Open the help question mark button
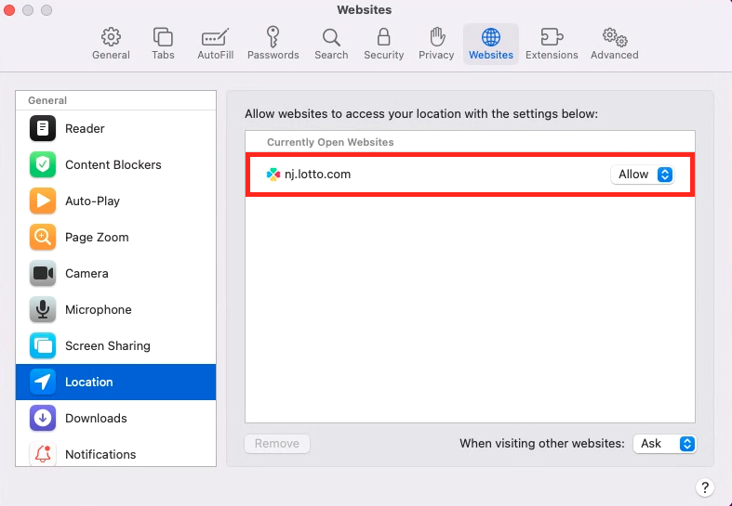This screenshot has width=732, height=506. pyautogui.click(x=705, y=487)
